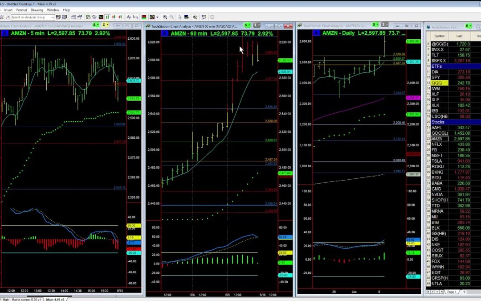Toggle symbol linking on the AMZN Daily chart
The height and width of the screenshot is (301, 481).
tap(373, 25)
